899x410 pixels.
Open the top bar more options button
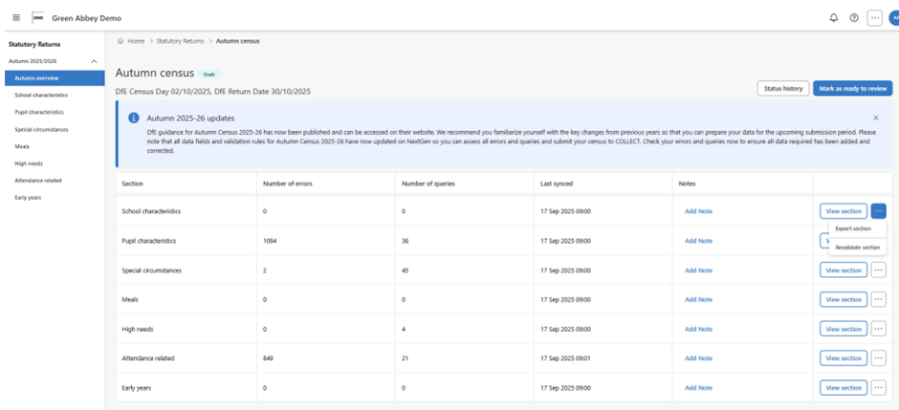[x=874, y=18]
